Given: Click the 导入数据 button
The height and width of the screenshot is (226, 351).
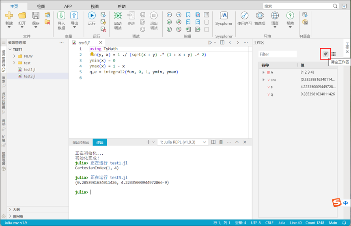Looking at the screenshot, I should coord(61,21).
